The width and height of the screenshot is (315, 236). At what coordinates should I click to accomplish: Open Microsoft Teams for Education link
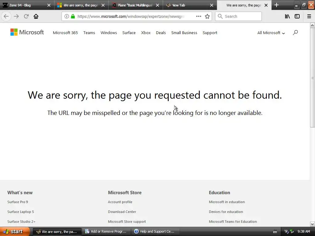pos(233,222)
